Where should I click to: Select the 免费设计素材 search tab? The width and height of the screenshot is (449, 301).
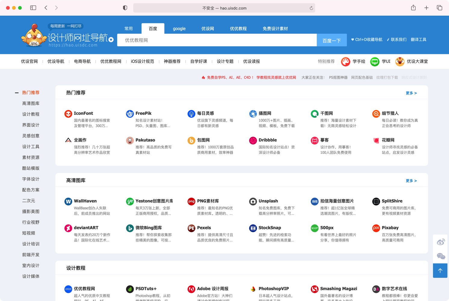pyautogui.click(x=275, y=29)
